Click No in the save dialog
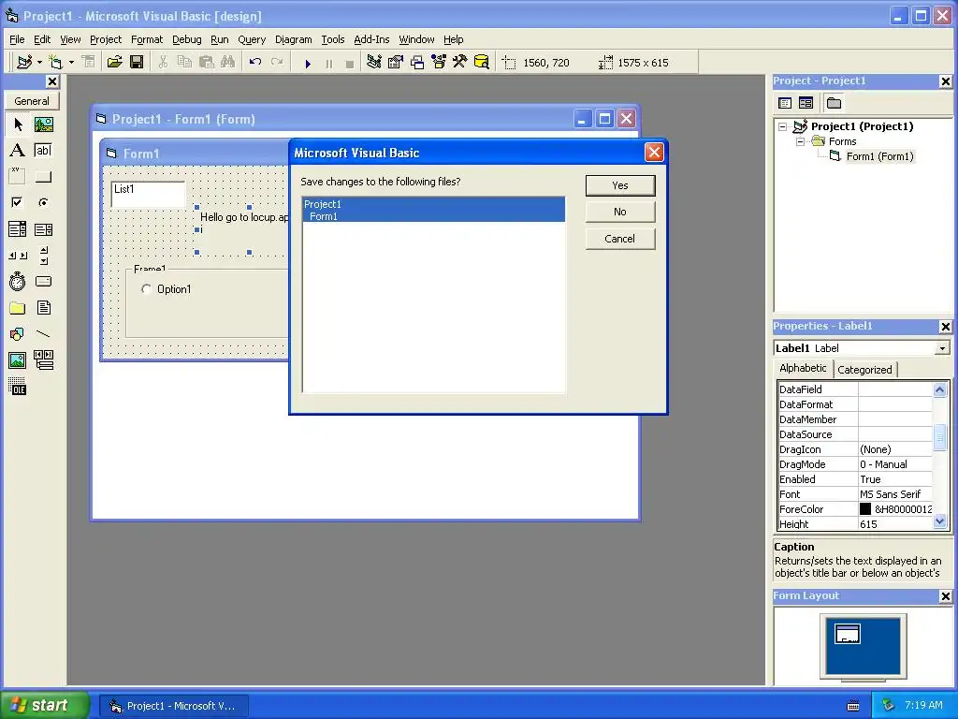 (x=620, y=213)
